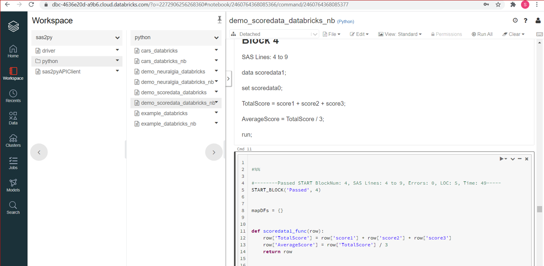Open revision history clock icon
Viewport: 544px width, 266px height.
(x=515, y=21)
